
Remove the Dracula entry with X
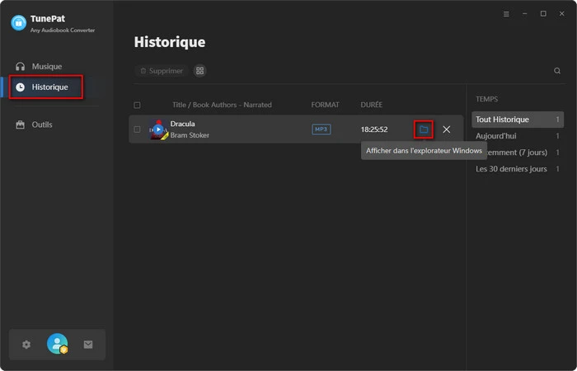coord(447,129)
